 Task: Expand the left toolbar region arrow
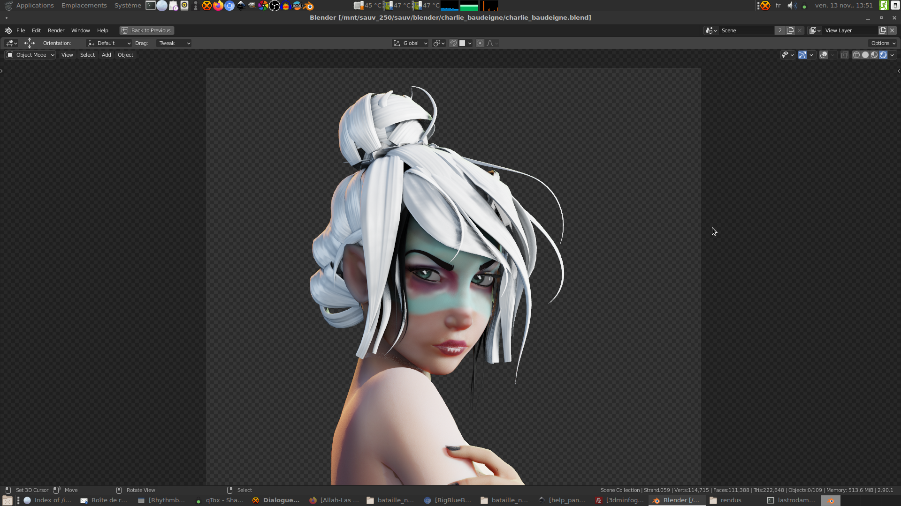pyautogui.click(x=2, y=71)
